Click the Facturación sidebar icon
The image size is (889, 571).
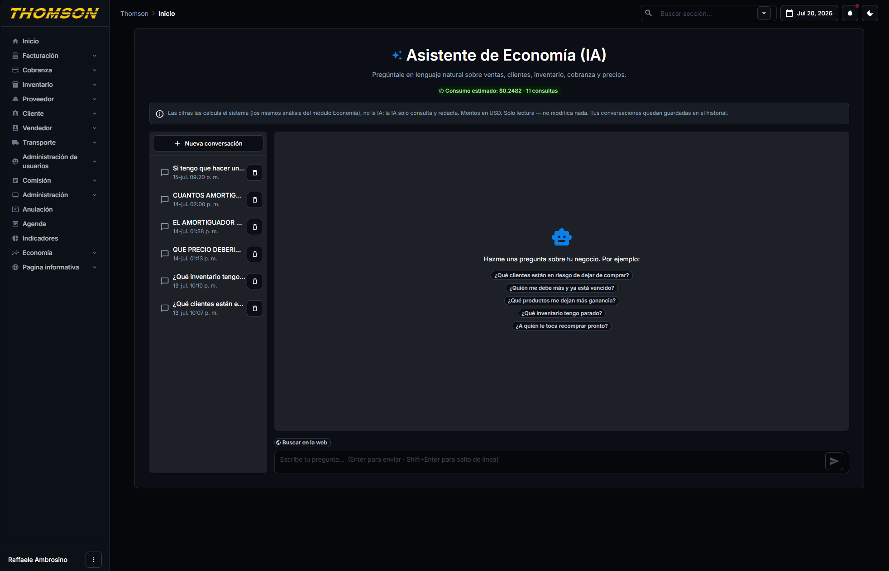15,56
